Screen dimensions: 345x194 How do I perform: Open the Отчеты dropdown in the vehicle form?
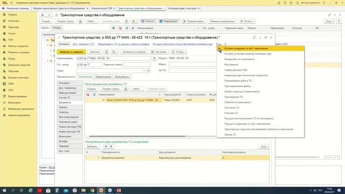179,52
